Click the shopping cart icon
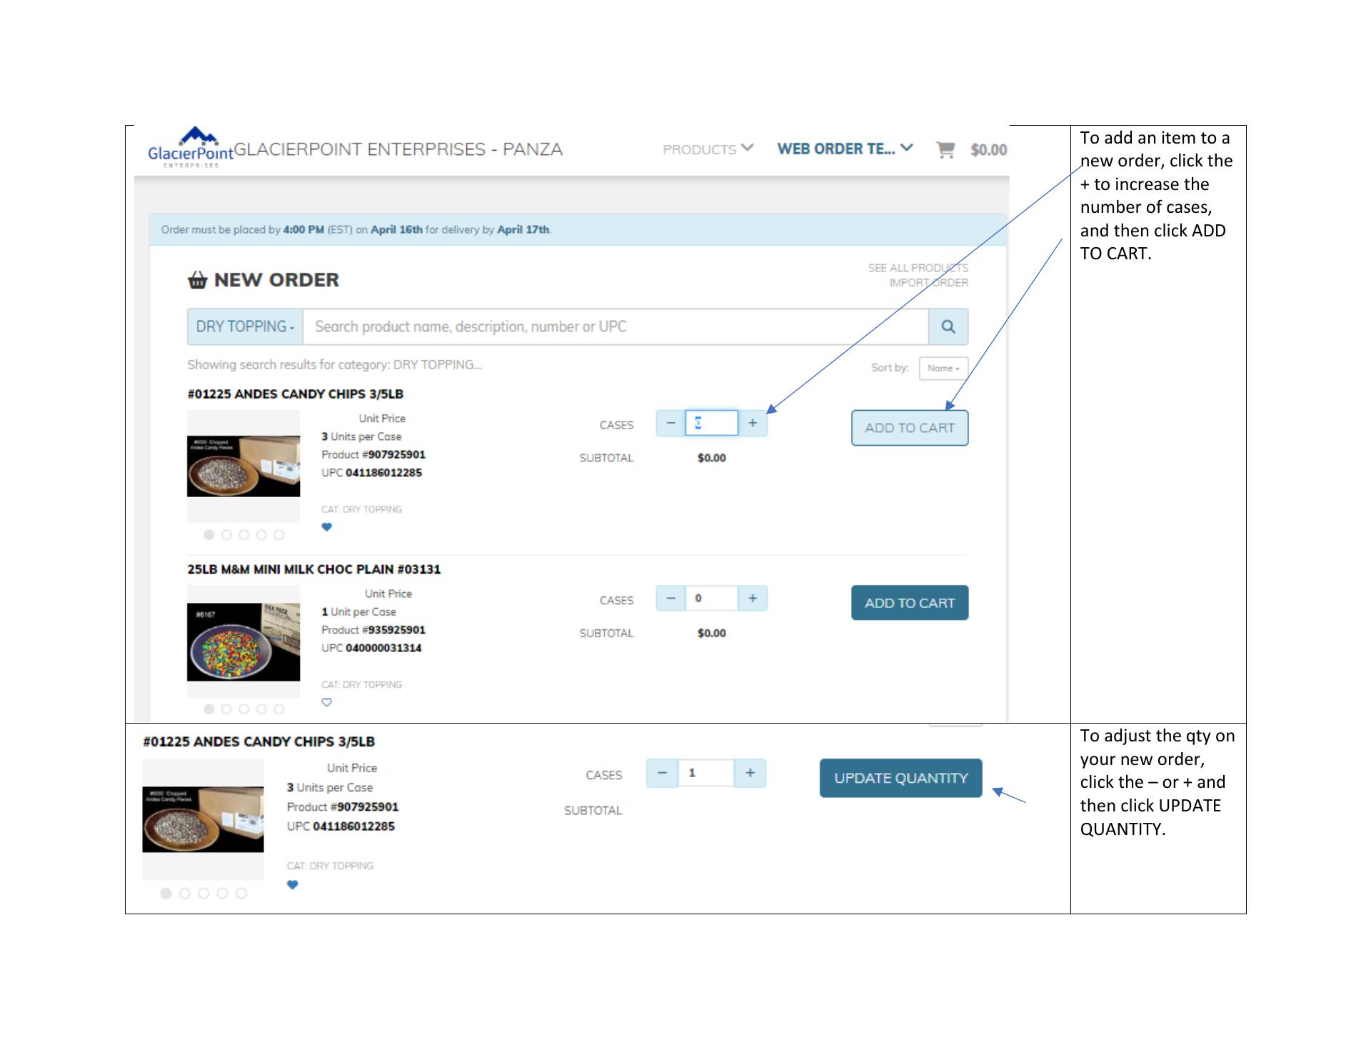The width and height of the screenshot is (1371, 1060). 945,149
